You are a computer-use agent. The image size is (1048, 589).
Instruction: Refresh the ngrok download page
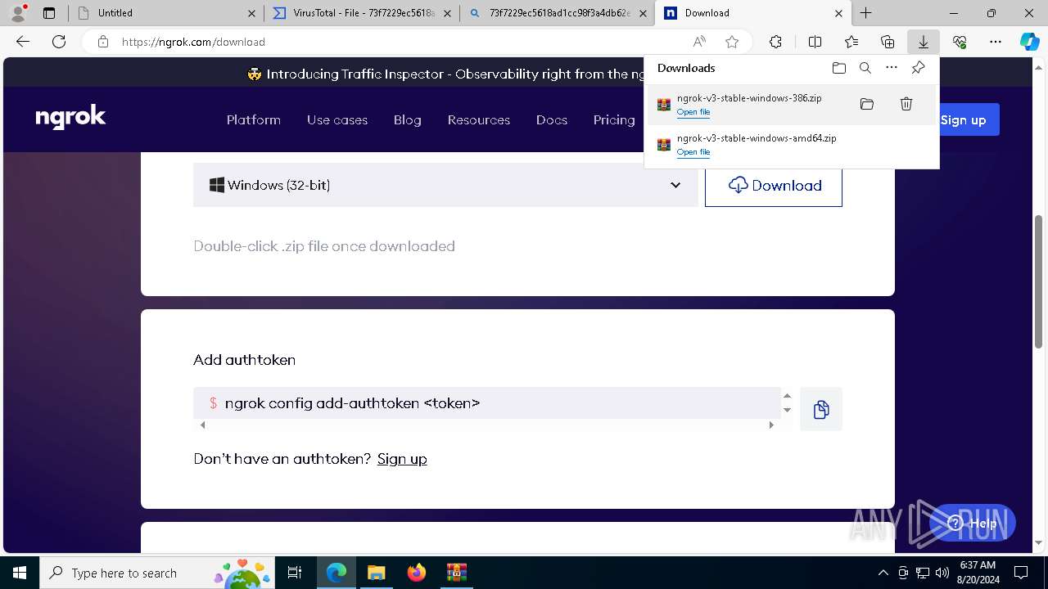pyautogui.click(x=59, y=42)
